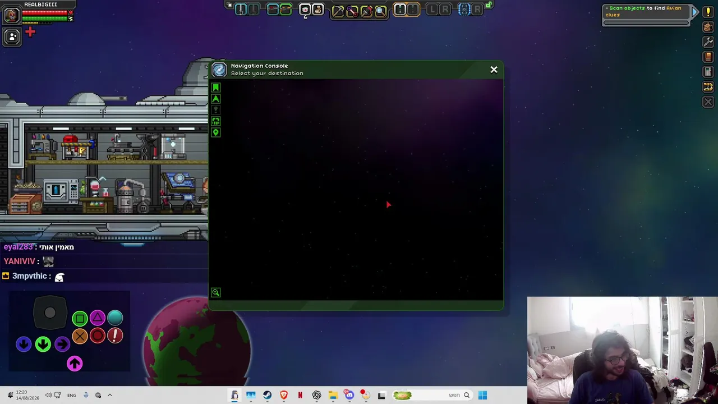718x404 pixels.
Task: Click the REALBIGIII character portrait
Action: tap(11, 15)
